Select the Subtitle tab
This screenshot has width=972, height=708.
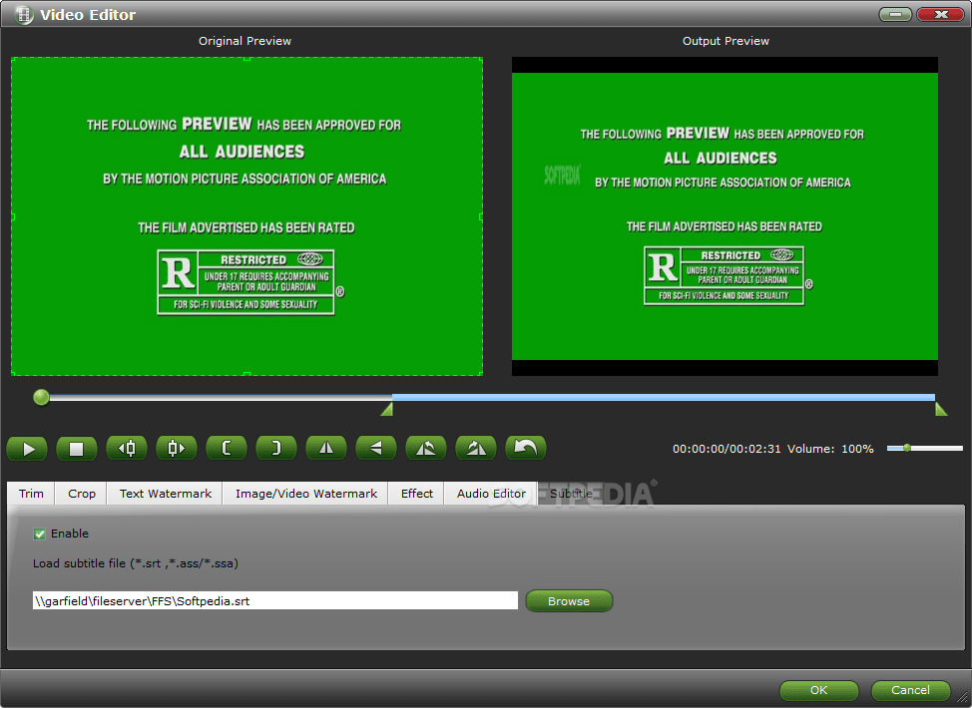570,494
